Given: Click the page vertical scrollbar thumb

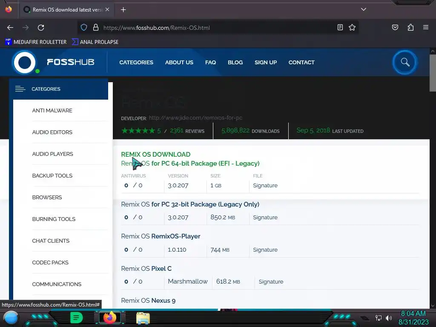Looking at the screenshot, I should click(x=433, y=73).
